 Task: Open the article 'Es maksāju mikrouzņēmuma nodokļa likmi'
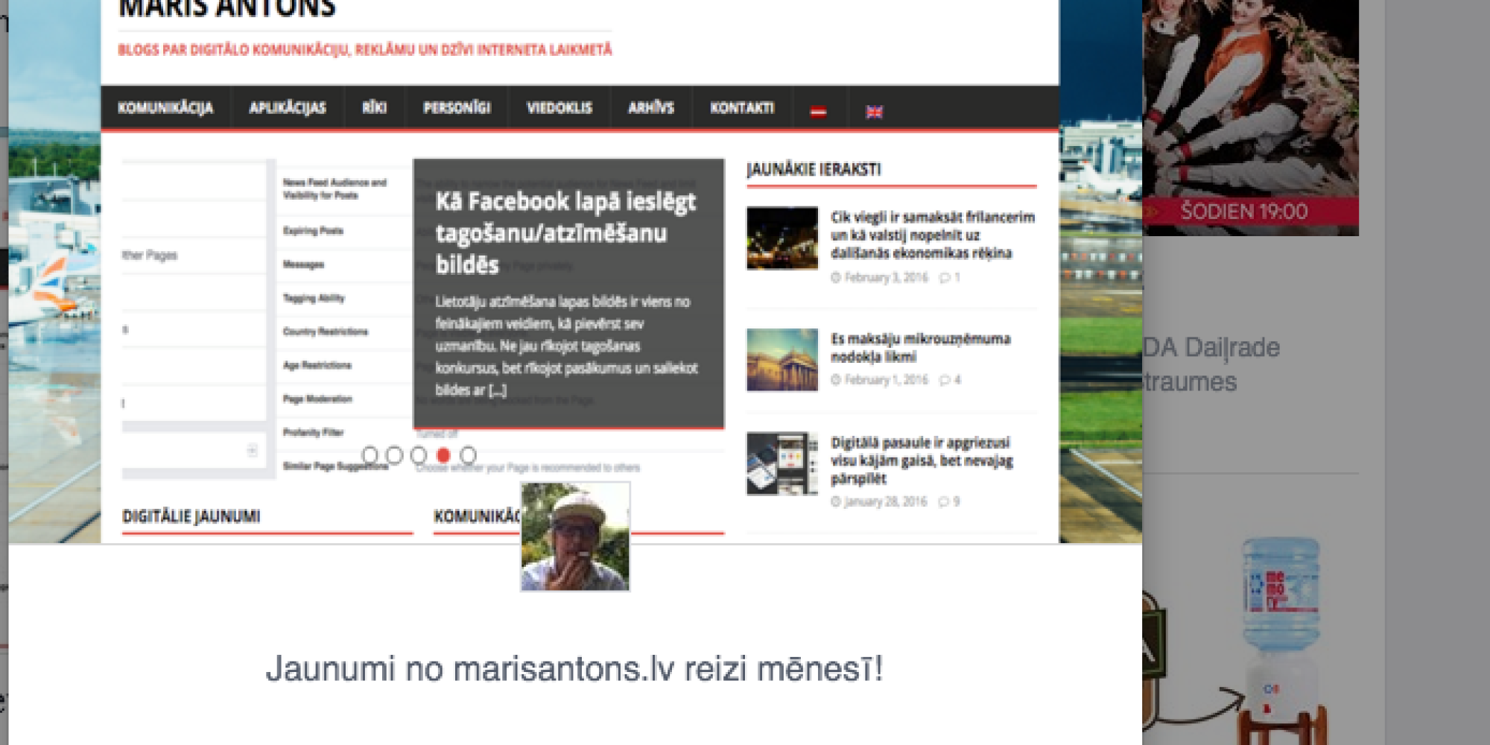[921, 347]
